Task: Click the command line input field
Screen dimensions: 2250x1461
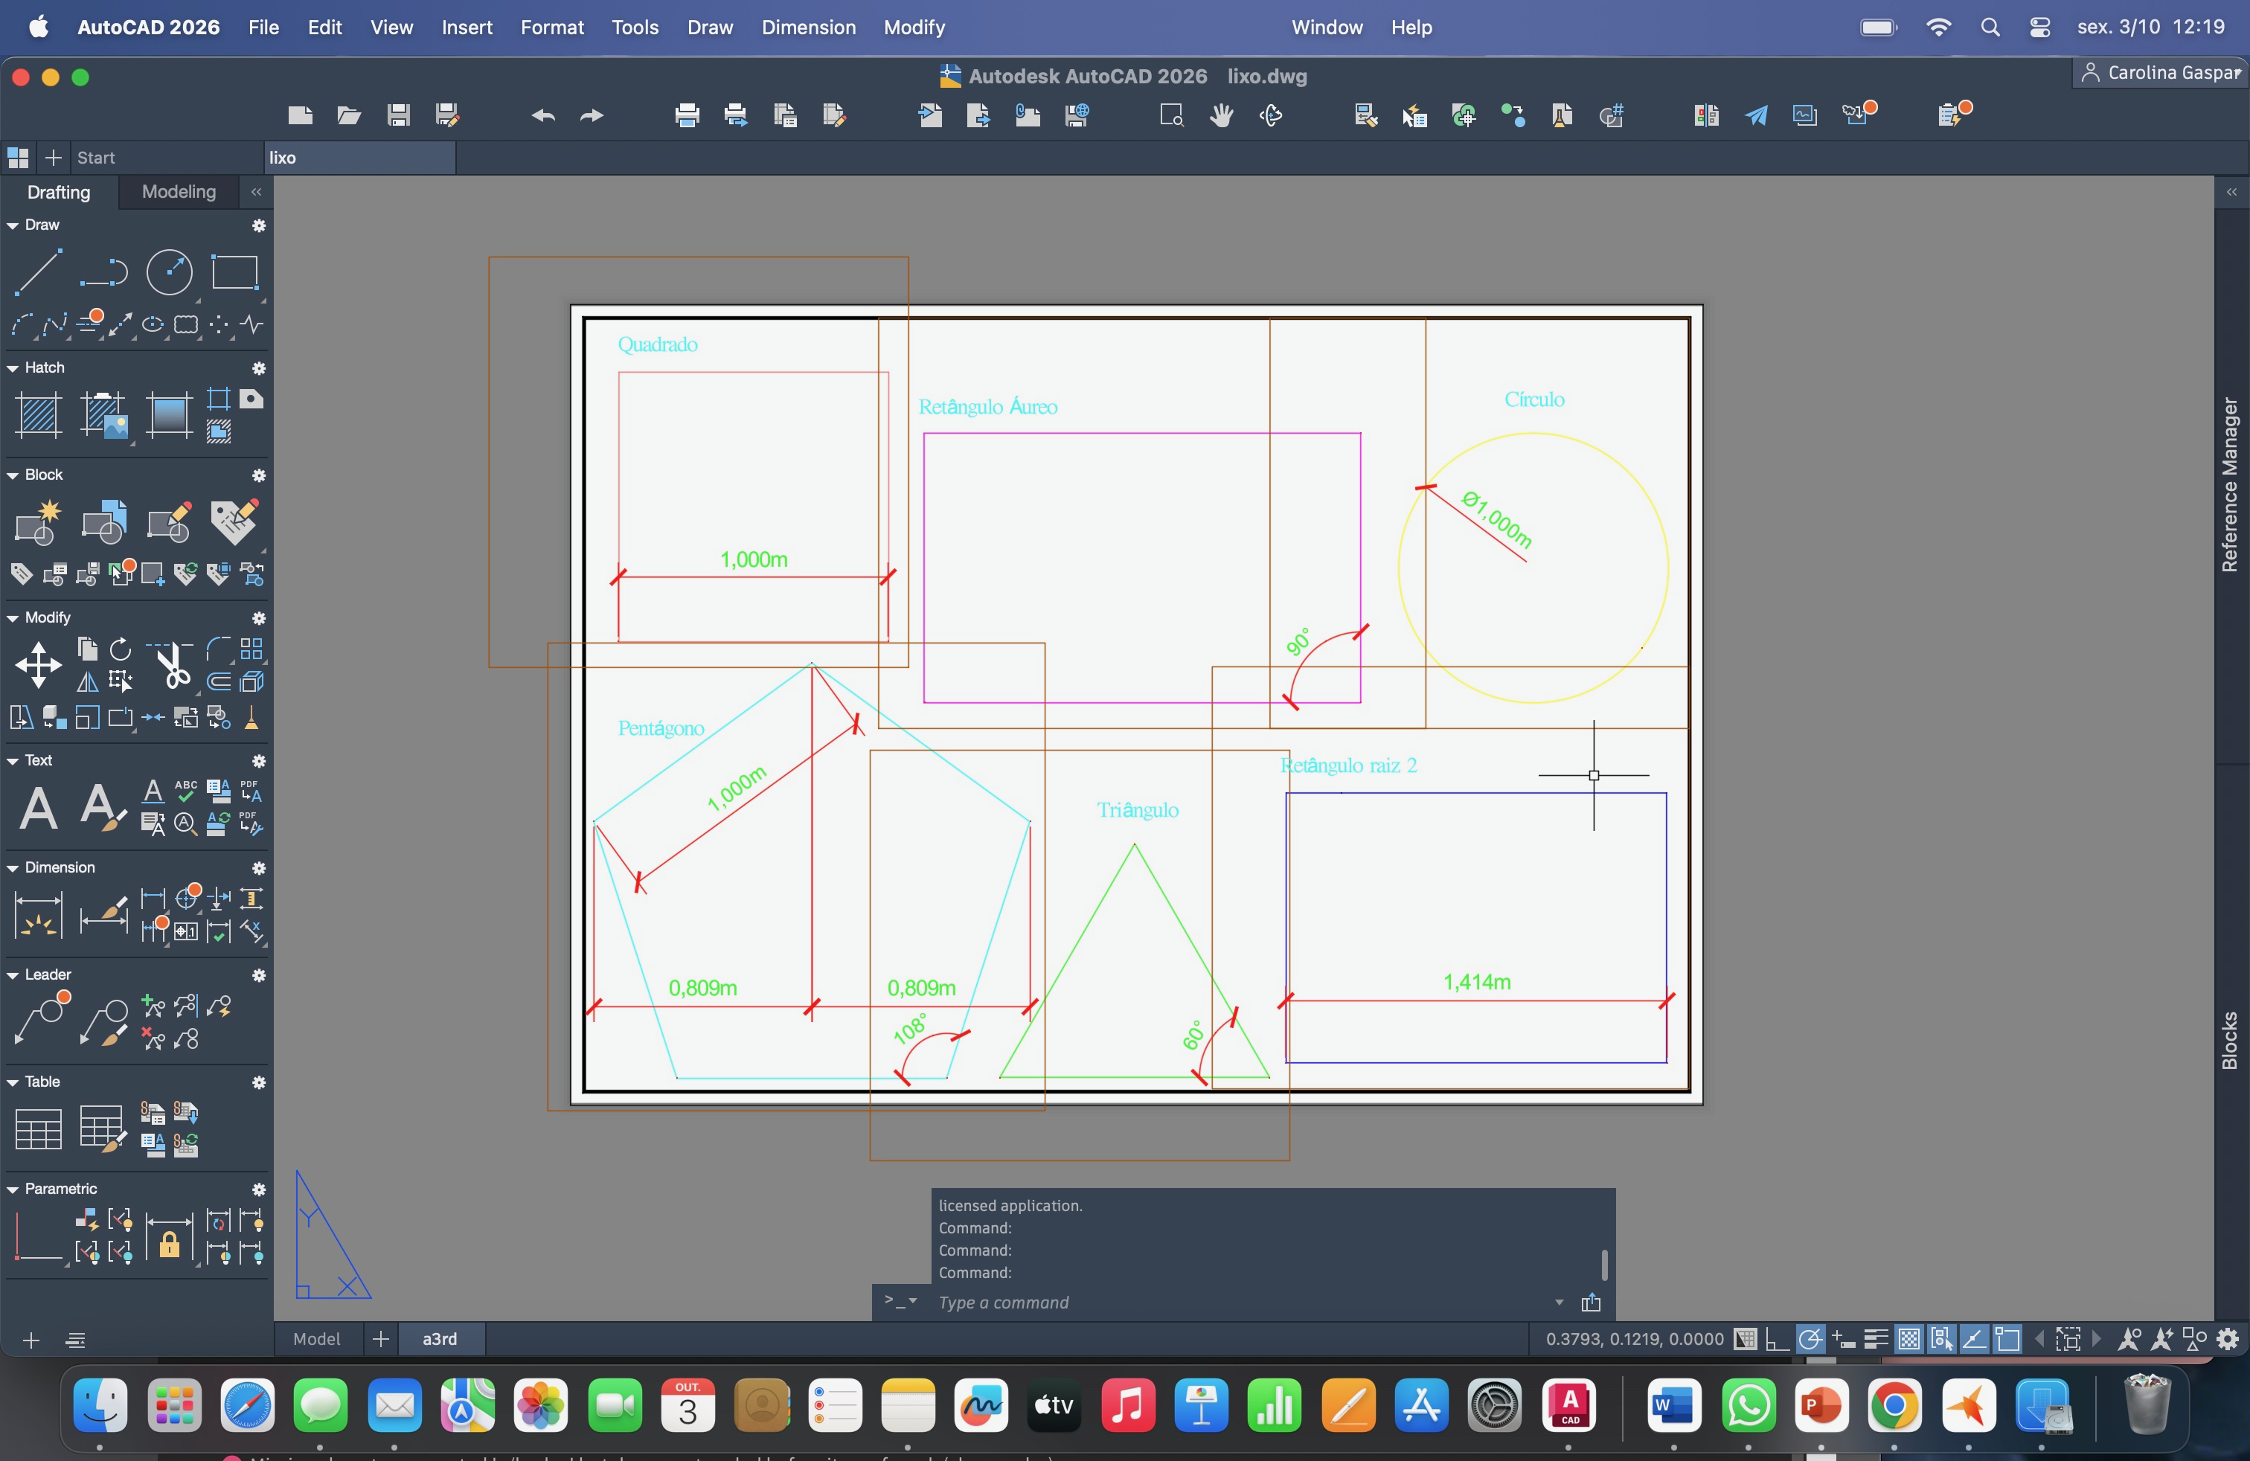Action: point(1229,1303)
